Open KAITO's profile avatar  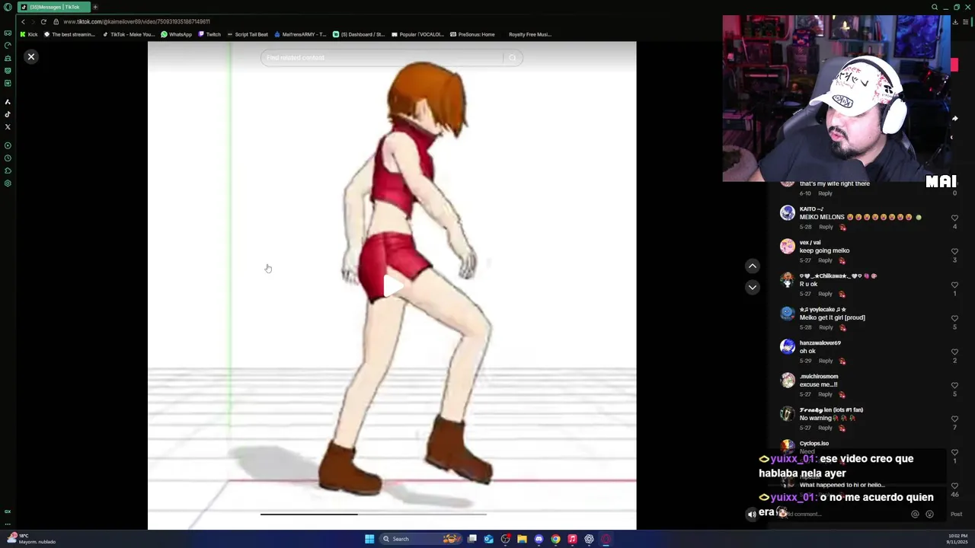788,213
